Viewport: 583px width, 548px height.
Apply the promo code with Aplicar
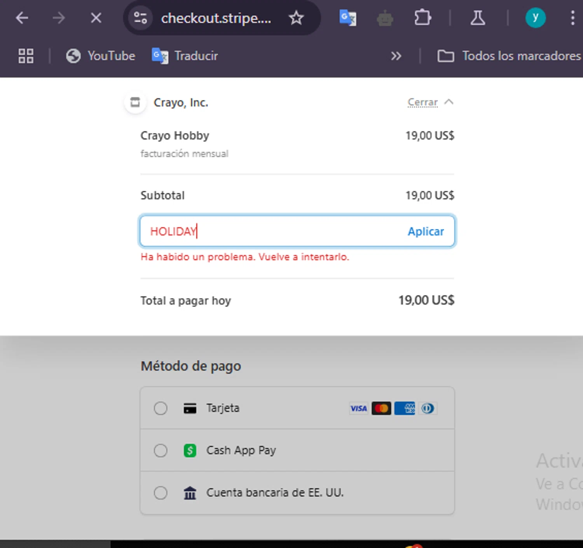[426, 231]
